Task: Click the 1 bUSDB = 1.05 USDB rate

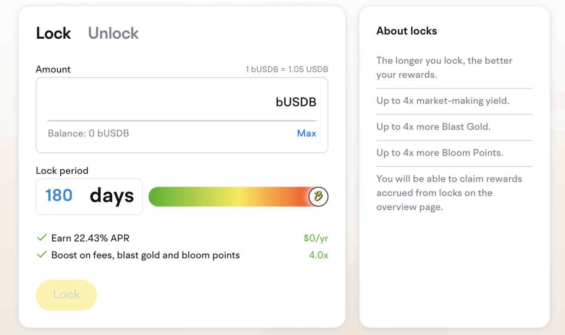Action: tap(287, 69)
